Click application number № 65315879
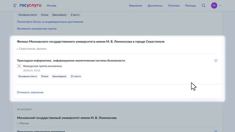 click(24, 109)
